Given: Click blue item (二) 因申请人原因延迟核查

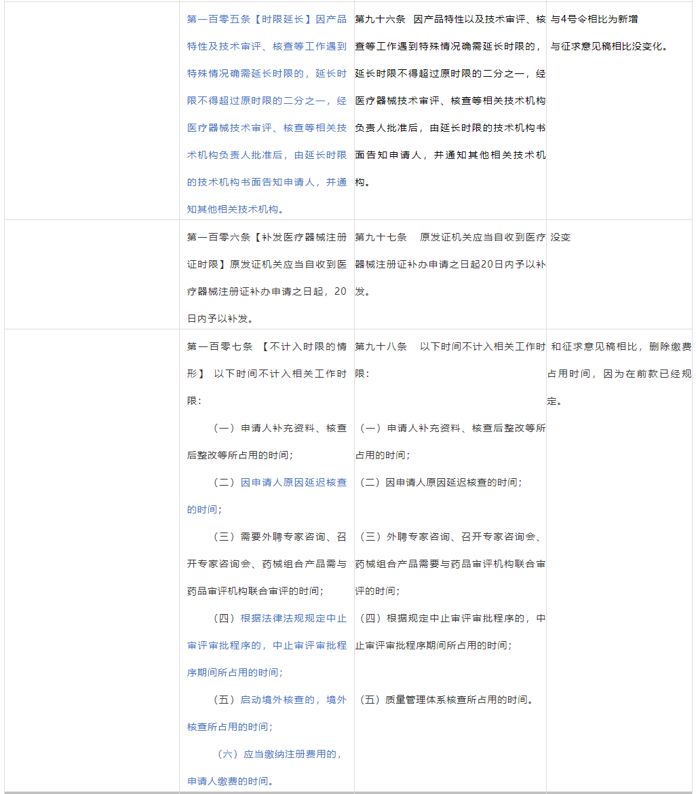Looking at the screenshot, I should point(279,482).
